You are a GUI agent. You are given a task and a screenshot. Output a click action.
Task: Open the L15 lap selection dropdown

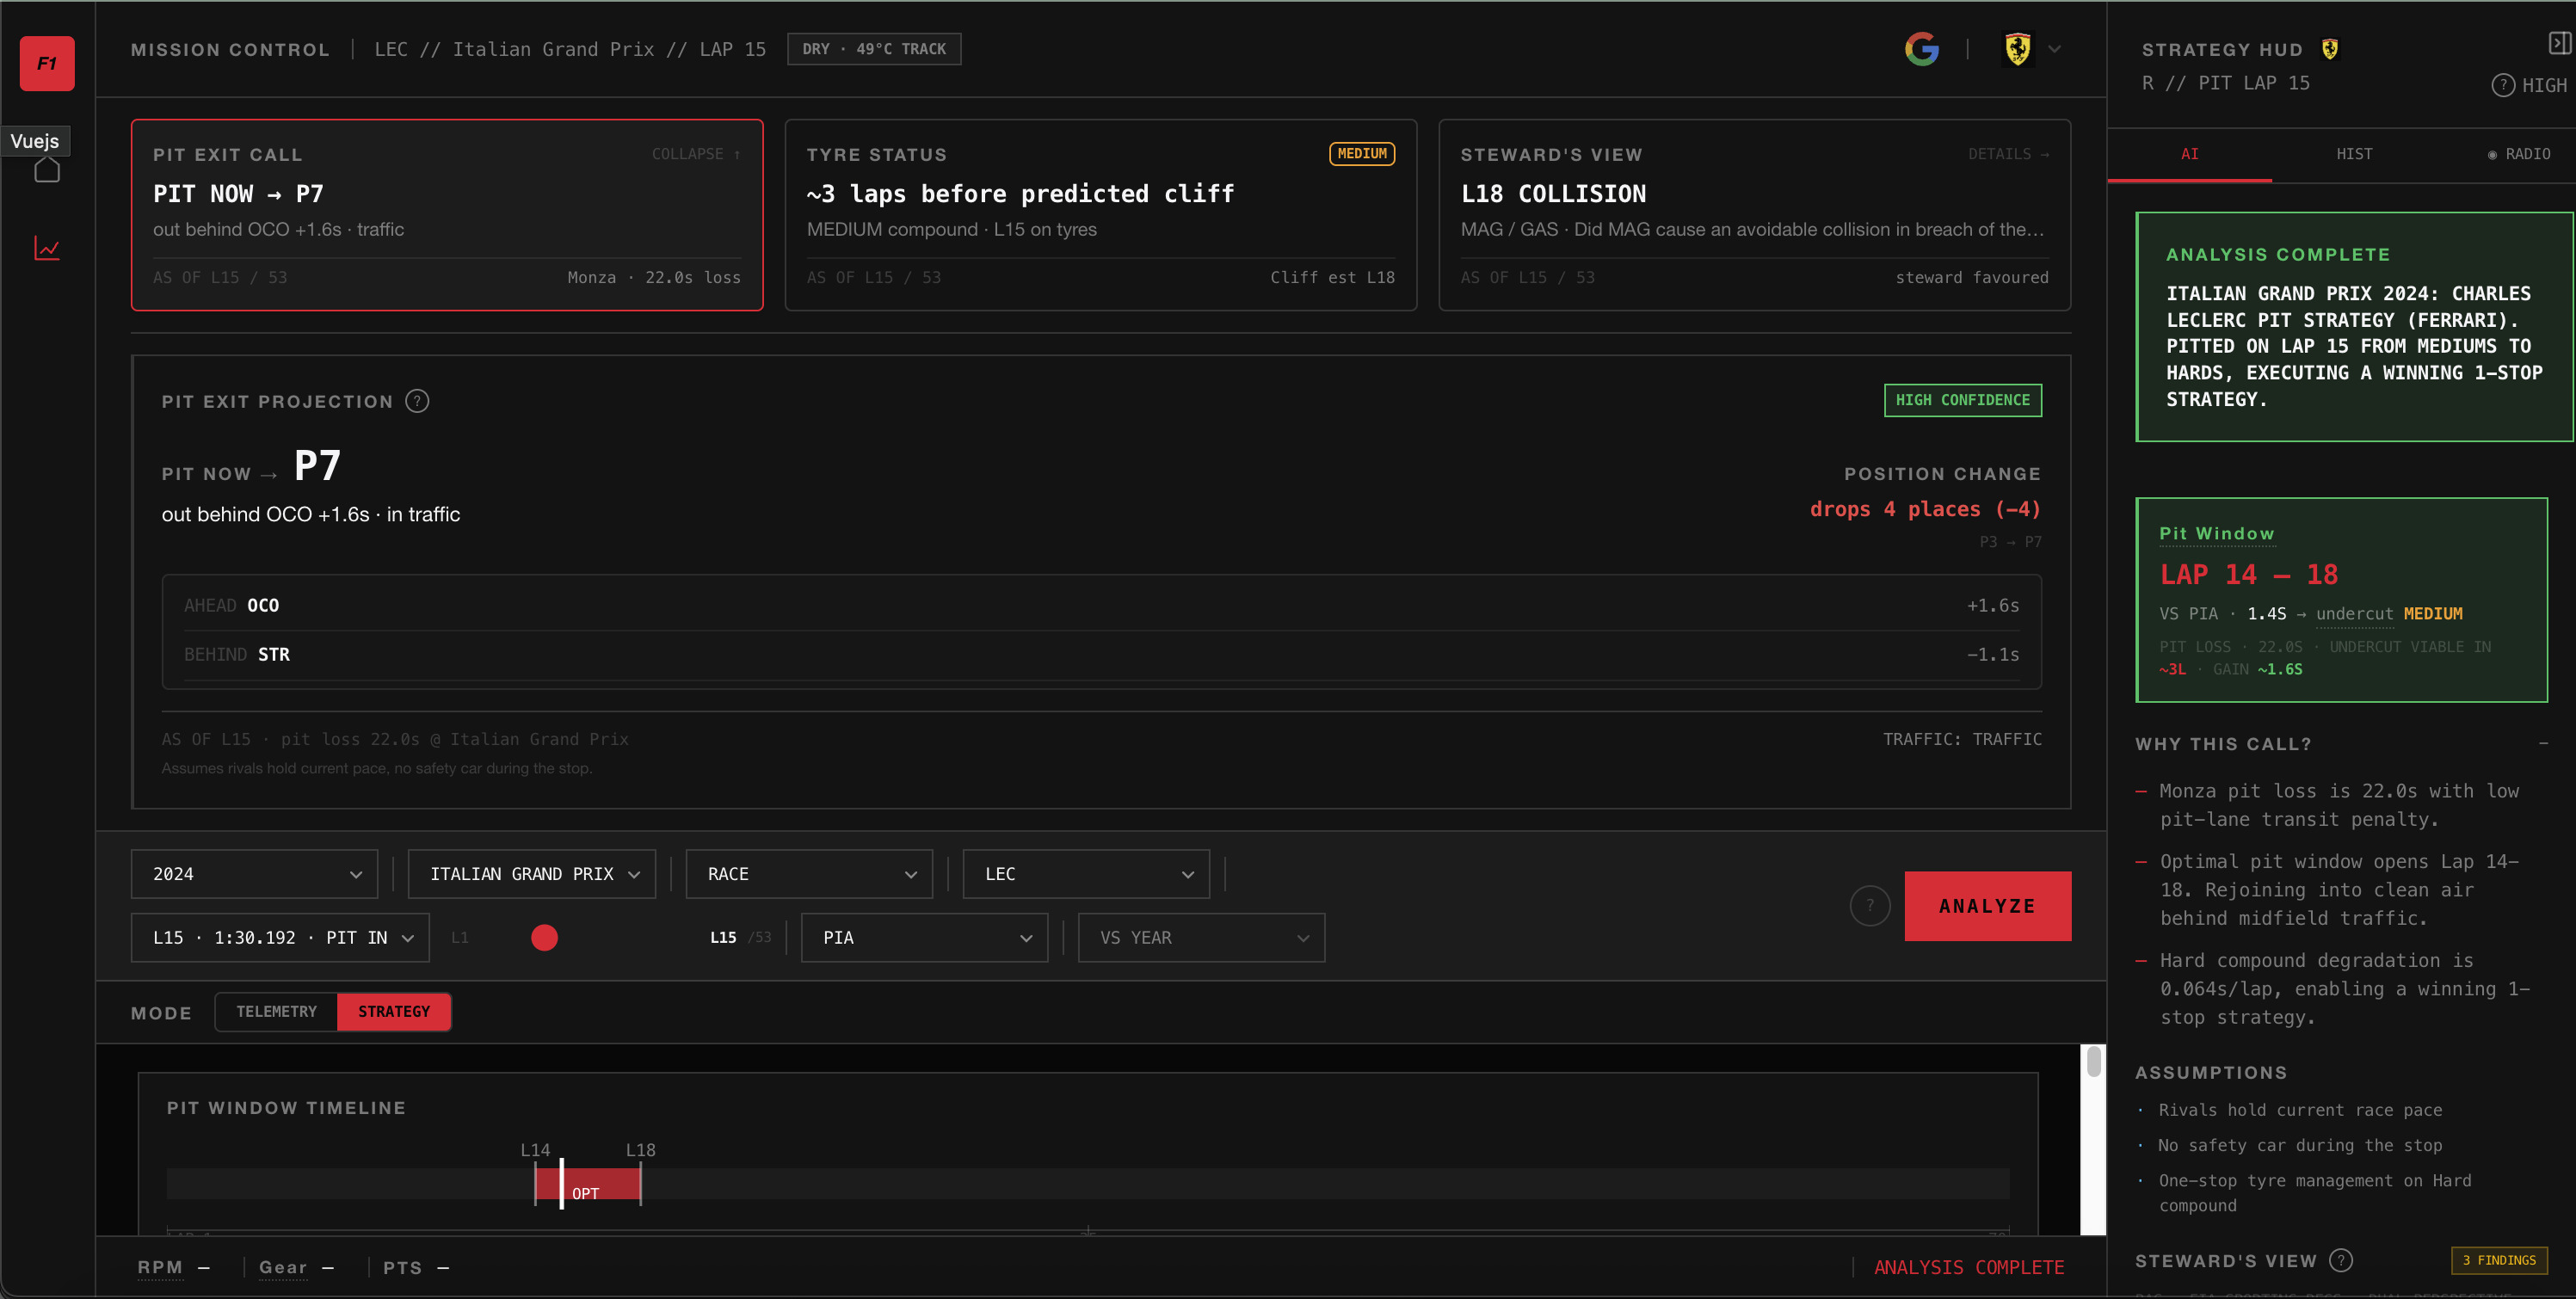[280, 938]
